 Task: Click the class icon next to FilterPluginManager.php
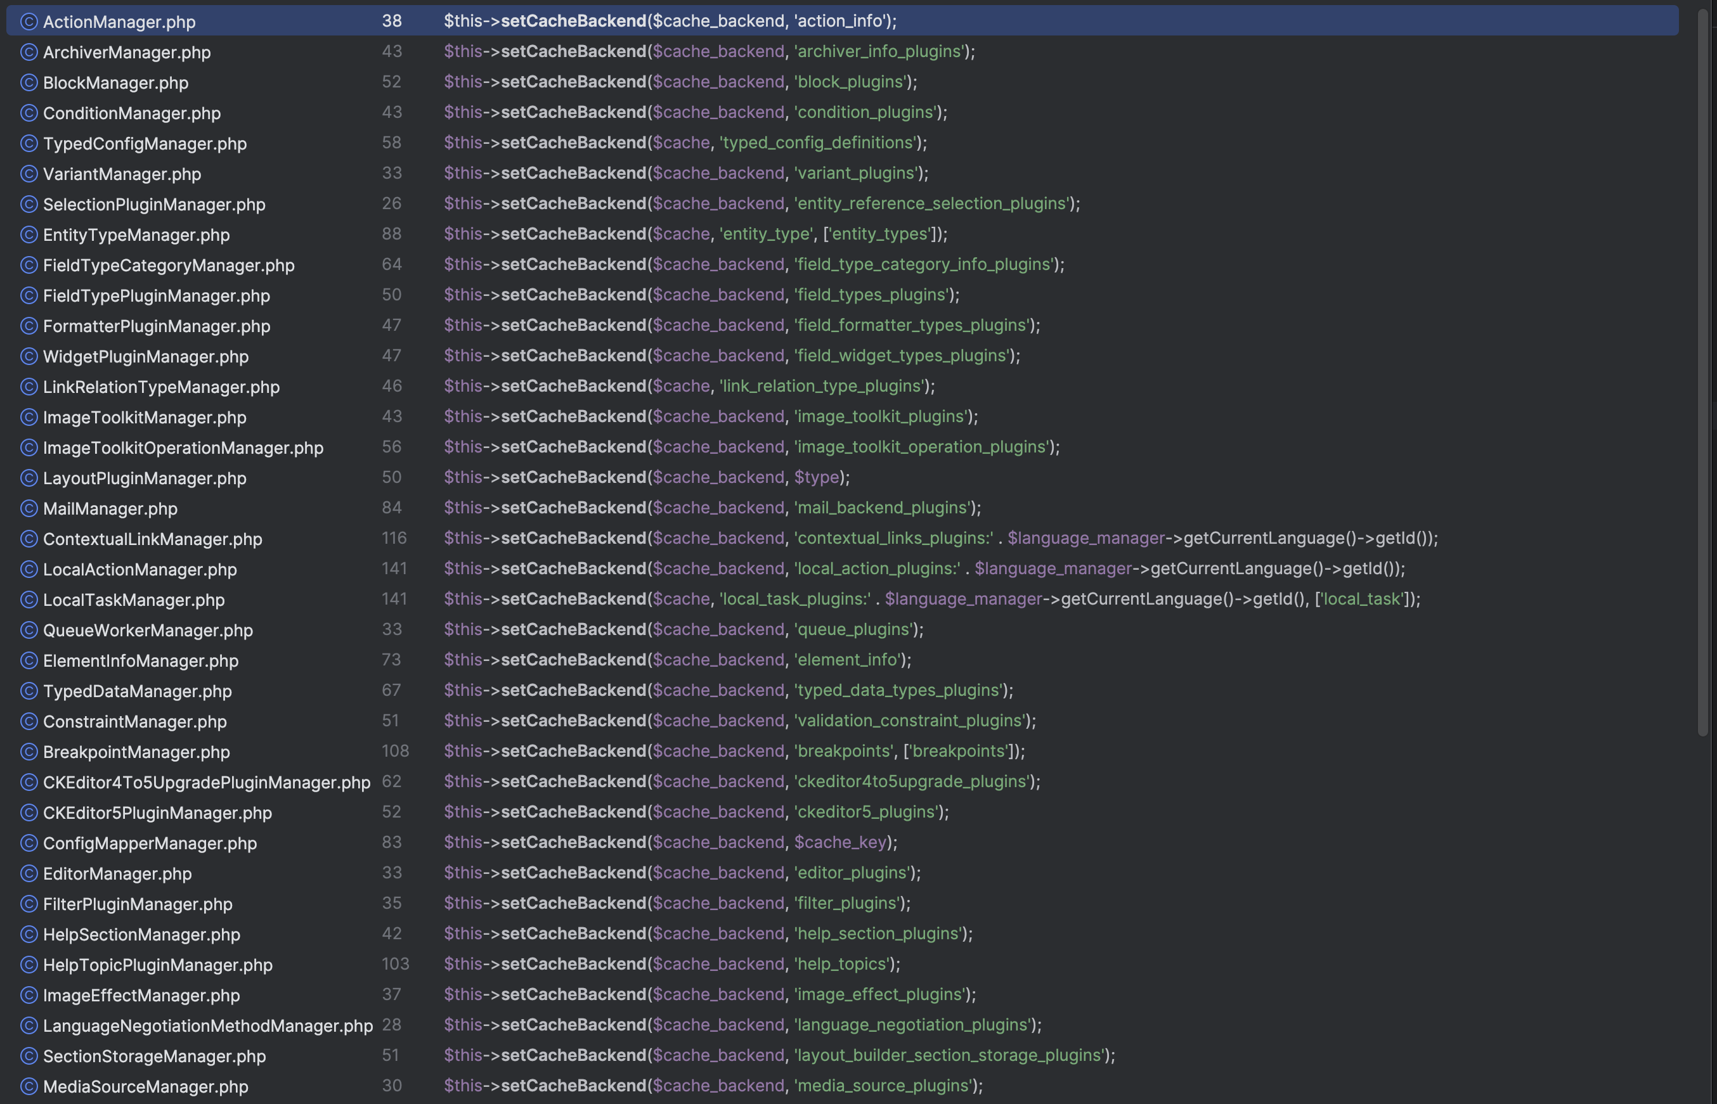click(28, 904)
